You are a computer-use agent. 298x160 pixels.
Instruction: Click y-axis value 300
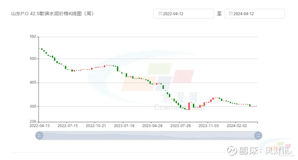(33, 106)
